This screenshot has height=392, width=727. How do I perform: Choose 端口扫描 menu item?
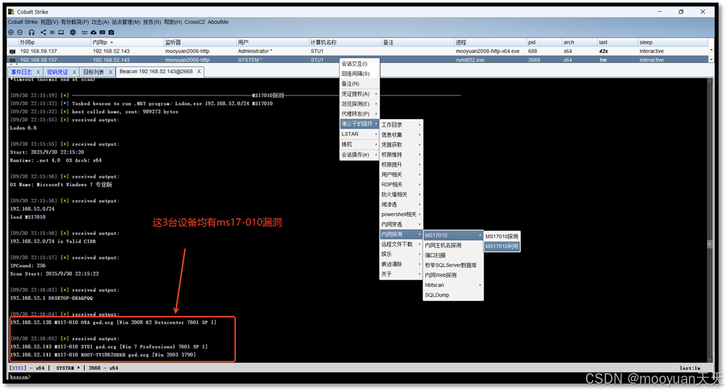pyautogui.click(x=453, y=255)
